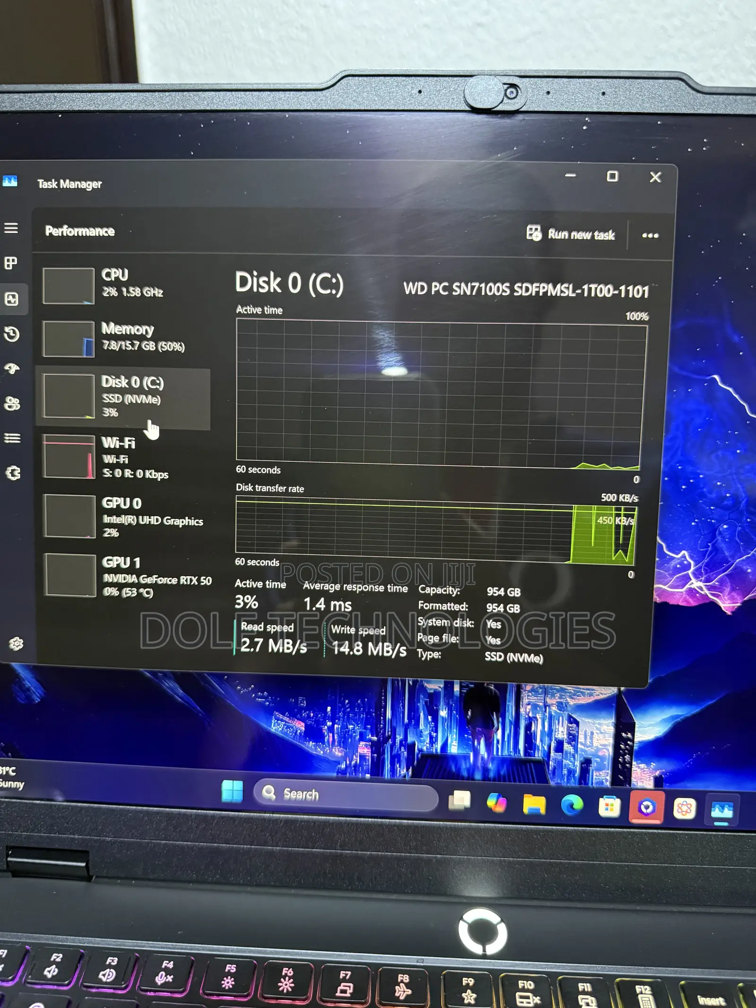
Task: Launch Copilot from the taskbar
Action: tap(497, 803)
